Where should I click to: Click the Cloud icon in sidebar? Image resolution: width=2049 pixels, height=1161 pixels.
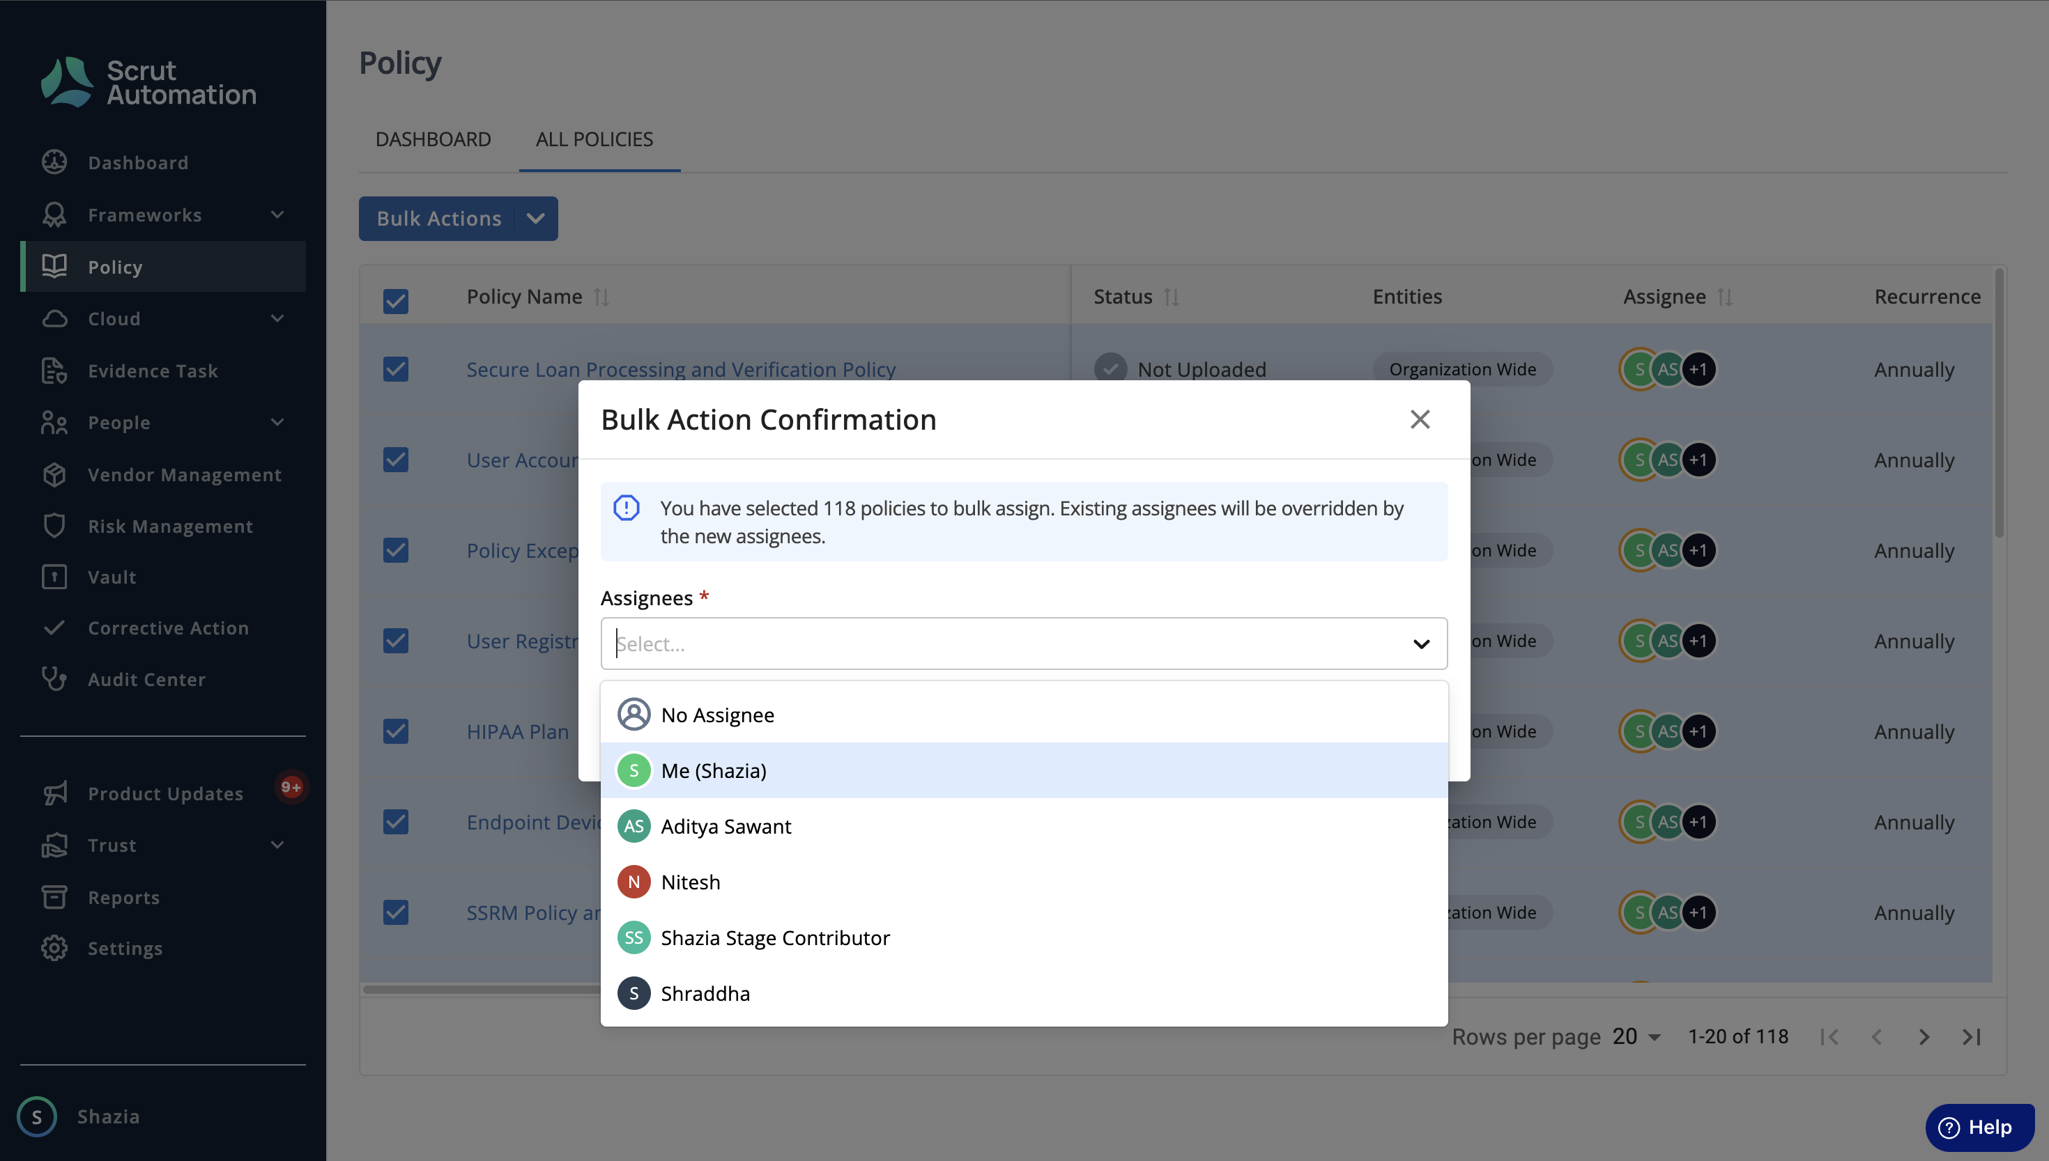click(x=54, y=318)
